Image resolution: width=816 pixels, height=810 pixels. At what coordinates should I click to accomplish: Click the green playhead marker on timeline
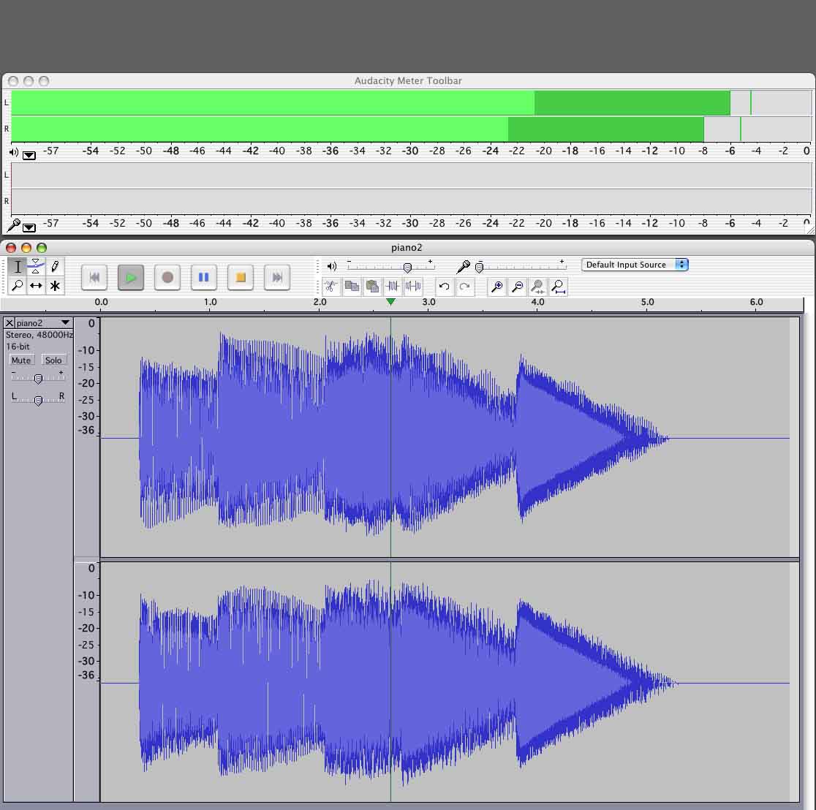(x=390, y=302)
